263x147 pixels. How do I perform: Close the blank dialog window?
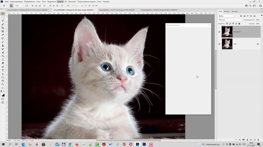(x=209, y=25)
